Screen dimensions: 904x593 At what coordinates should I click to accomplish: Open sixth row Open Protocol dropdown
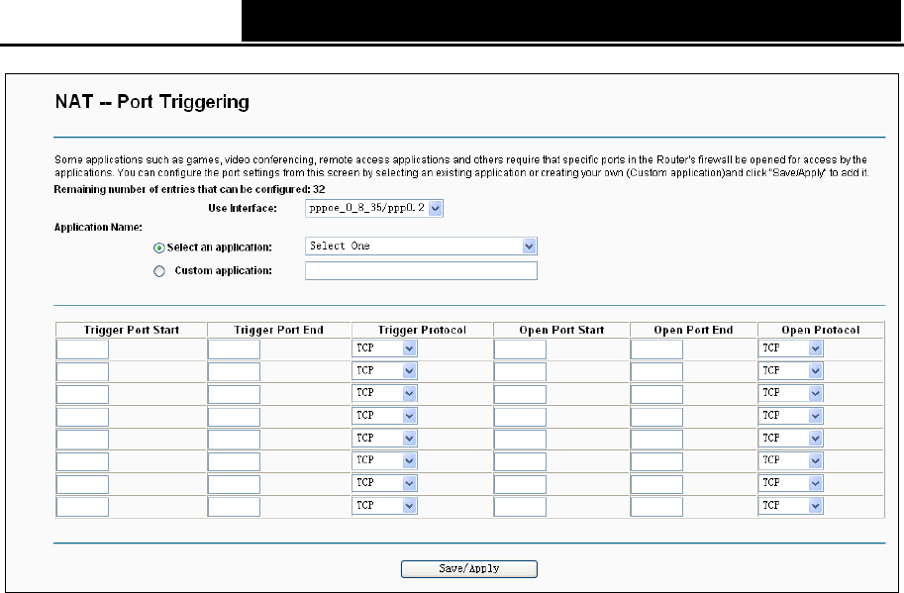click(790, 460)
